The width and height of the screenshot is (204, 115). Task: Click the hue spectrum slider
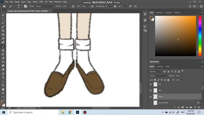[x=200, y=36]
